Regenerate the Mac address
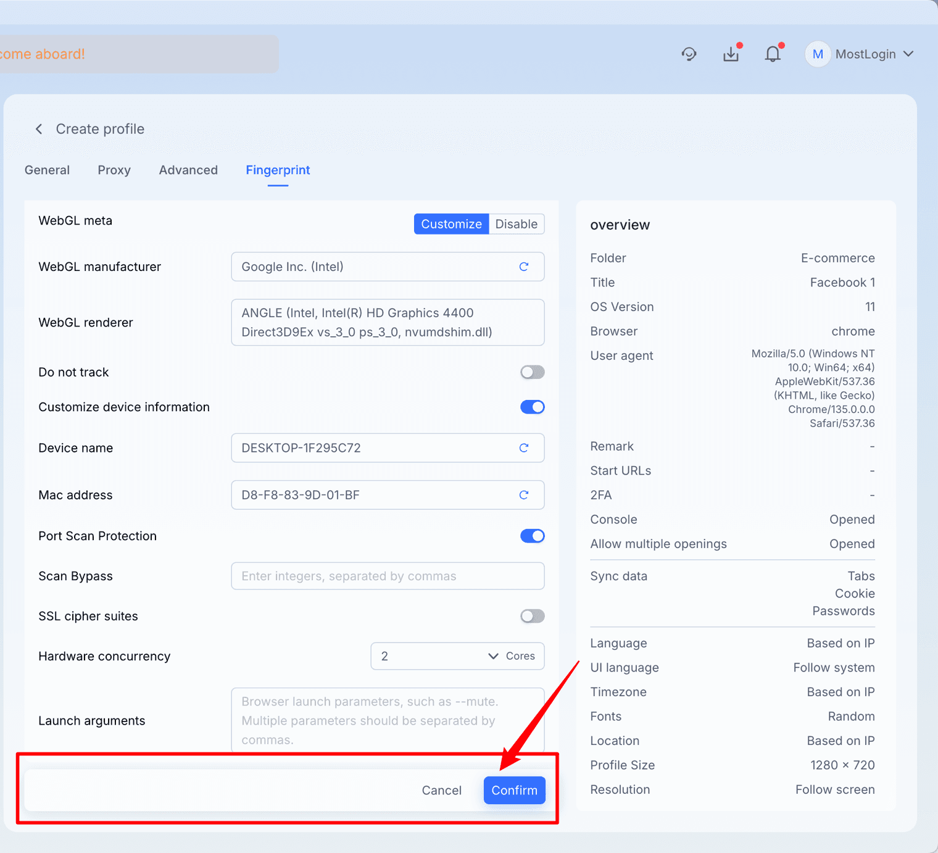 (524, 494)
